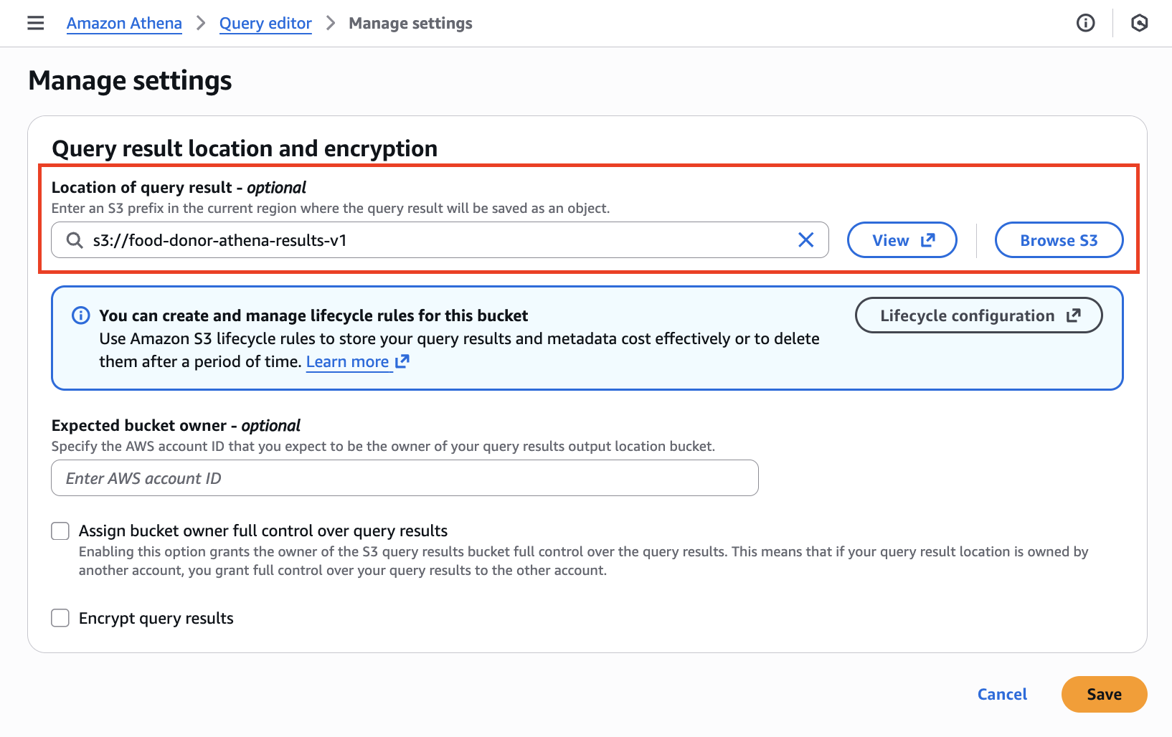This screenshot has width=1172, height=737.
Task: Go to the Query editor breadcrumb
Action: pyautogui.click(x=265, y=23)
